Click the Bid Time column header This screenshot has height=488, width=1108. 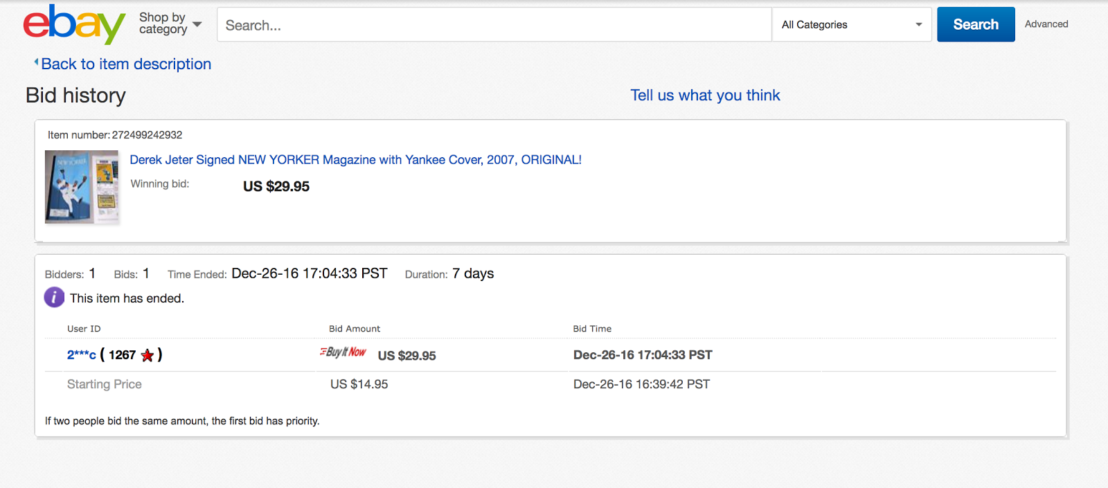point(592,329)
